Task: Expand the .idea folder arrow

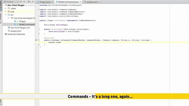Action: (5, 9)
